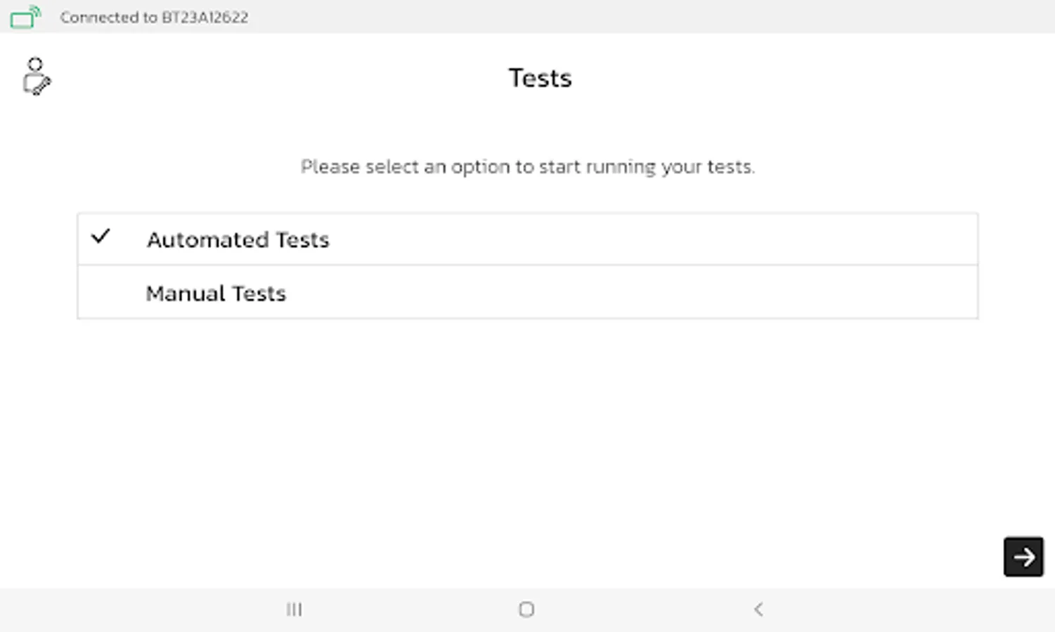Tap the Android home button
This screenshot has height=632, width=1055.
[526, 610]
